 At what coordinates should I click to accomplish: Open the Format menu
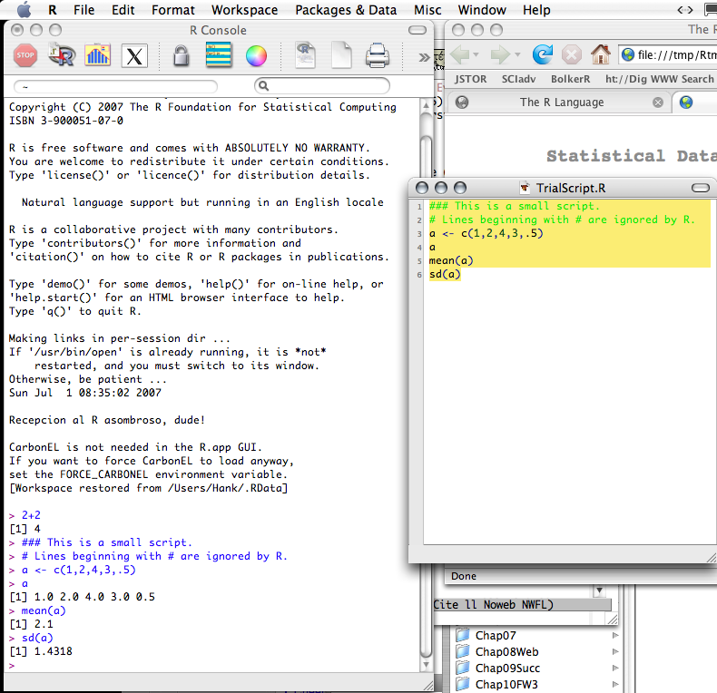point(172,10)
